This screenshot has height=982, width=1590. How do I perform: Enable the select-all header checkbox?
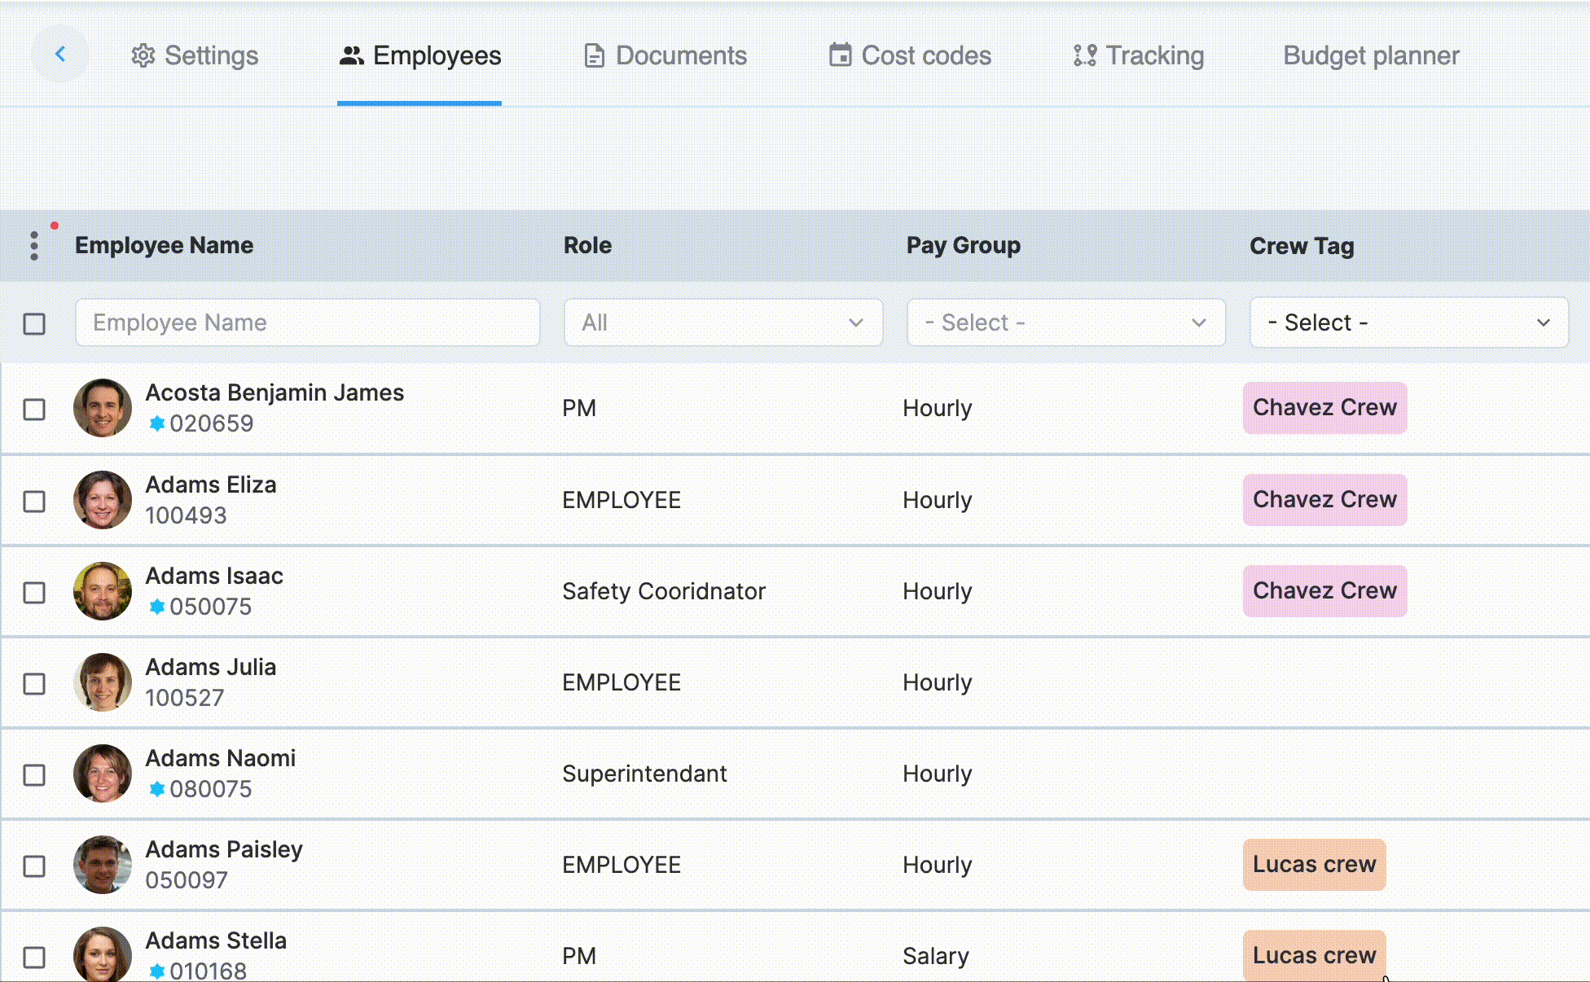[x=34, y=323]
